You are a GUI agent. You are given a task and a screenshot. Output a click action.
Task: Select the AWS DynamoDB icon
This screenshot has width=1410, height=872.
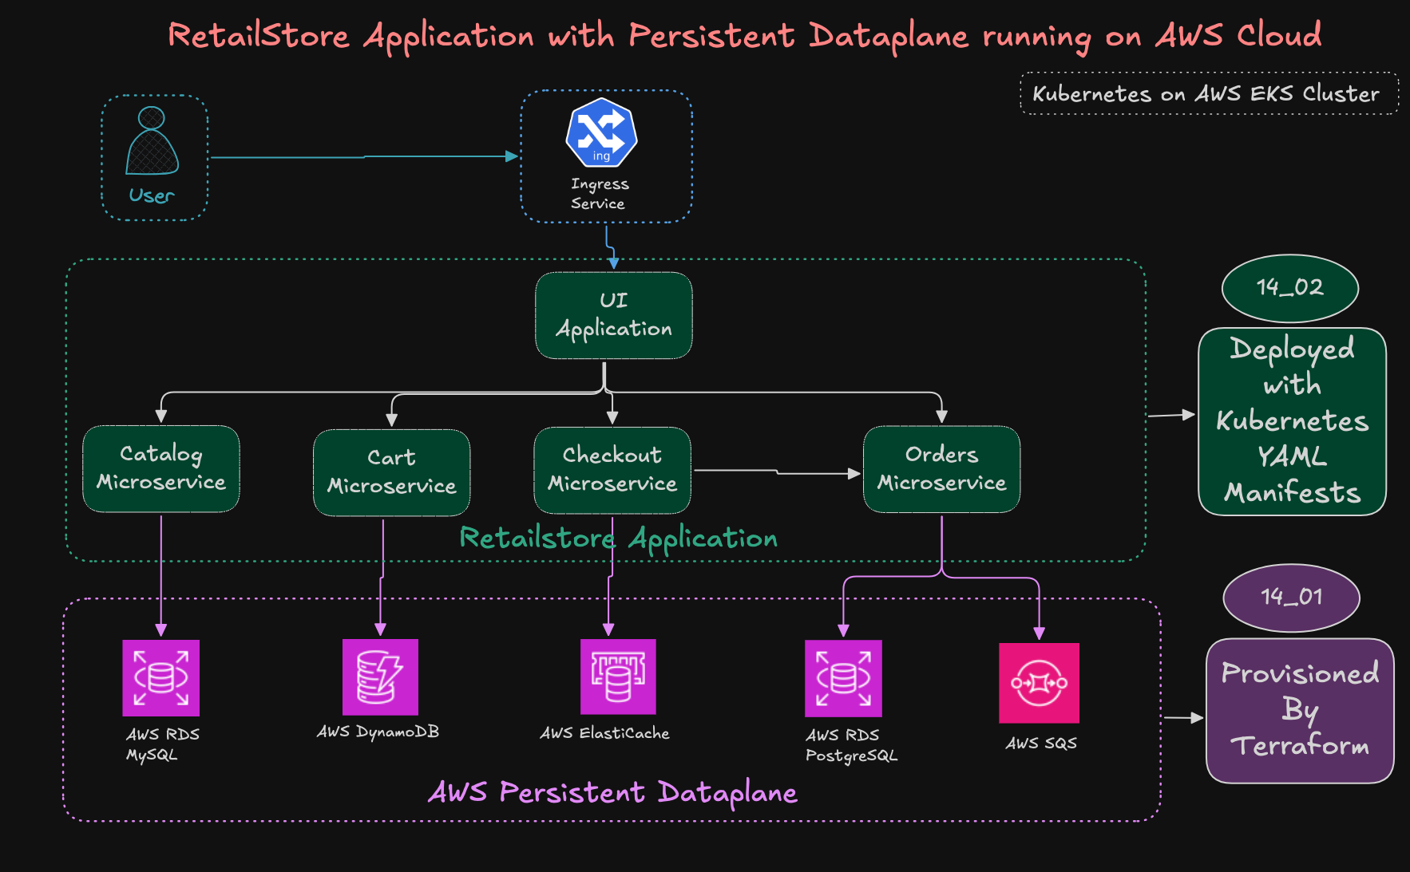click(380, 679)
